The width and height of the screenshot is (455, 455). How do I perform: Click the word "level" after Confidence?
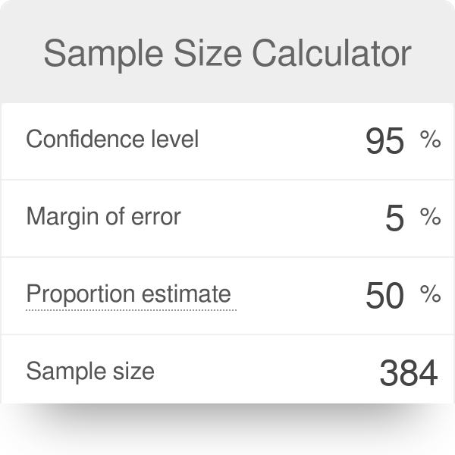click(x=175, y=140)
